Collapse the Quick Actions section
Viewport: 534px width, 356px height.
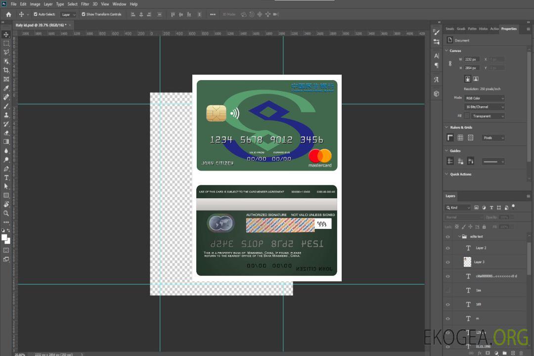tap(446, 174)
